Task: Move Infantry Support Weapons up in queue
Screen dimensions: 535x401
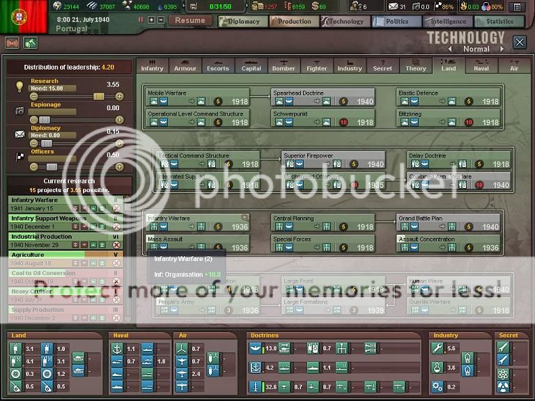Action: coord(93,227)
